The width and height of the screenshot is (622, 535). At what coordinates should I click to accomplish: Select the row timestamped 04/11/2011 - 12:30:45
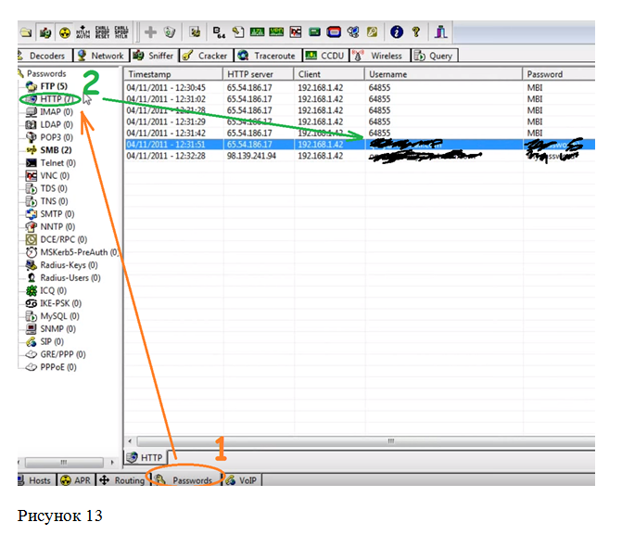tap(360, 87)
